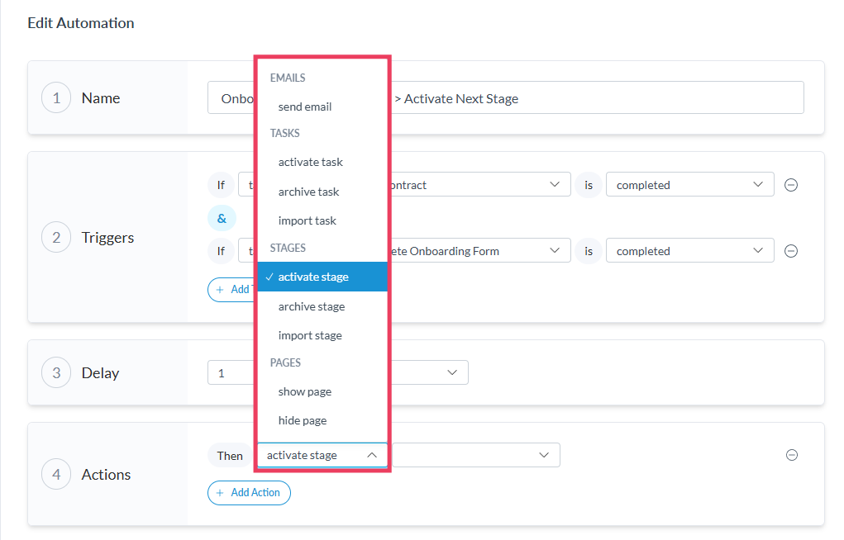The width and height of the screenshot is (844, 540).
Task: Select 'send email' from the action list
Action: 305,107
